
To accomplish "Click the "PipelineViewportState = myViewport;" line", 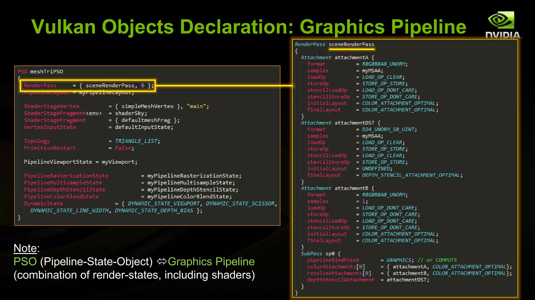I will (x=80, y=162).
